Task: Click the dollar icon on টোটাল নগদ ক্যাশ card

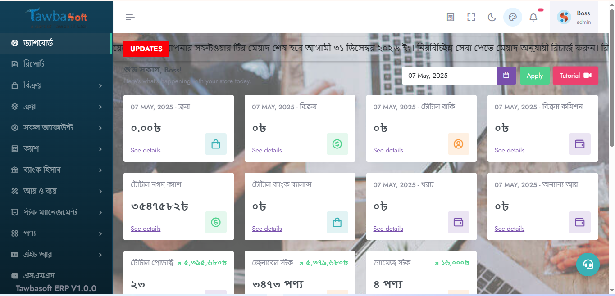Action: pos(216,222)
